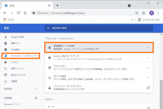The image size is (163, 109).
Task: Click the 設定項目を検索 search field
Action: tap(99, 28)
